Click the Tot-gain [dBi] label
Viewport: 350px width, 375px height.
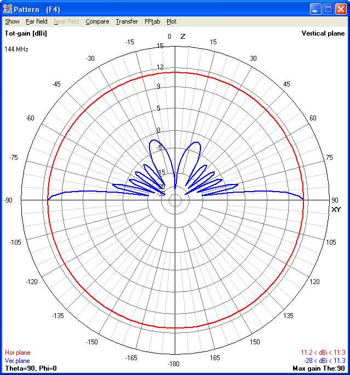point(26,34)
